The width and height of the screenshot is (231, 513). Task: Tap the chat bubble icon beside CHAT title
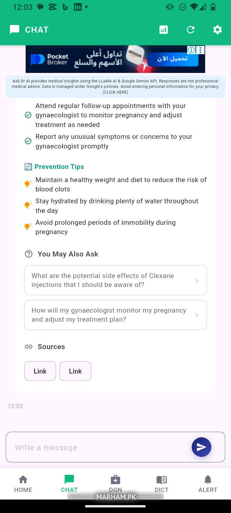(x=14, y=30)
